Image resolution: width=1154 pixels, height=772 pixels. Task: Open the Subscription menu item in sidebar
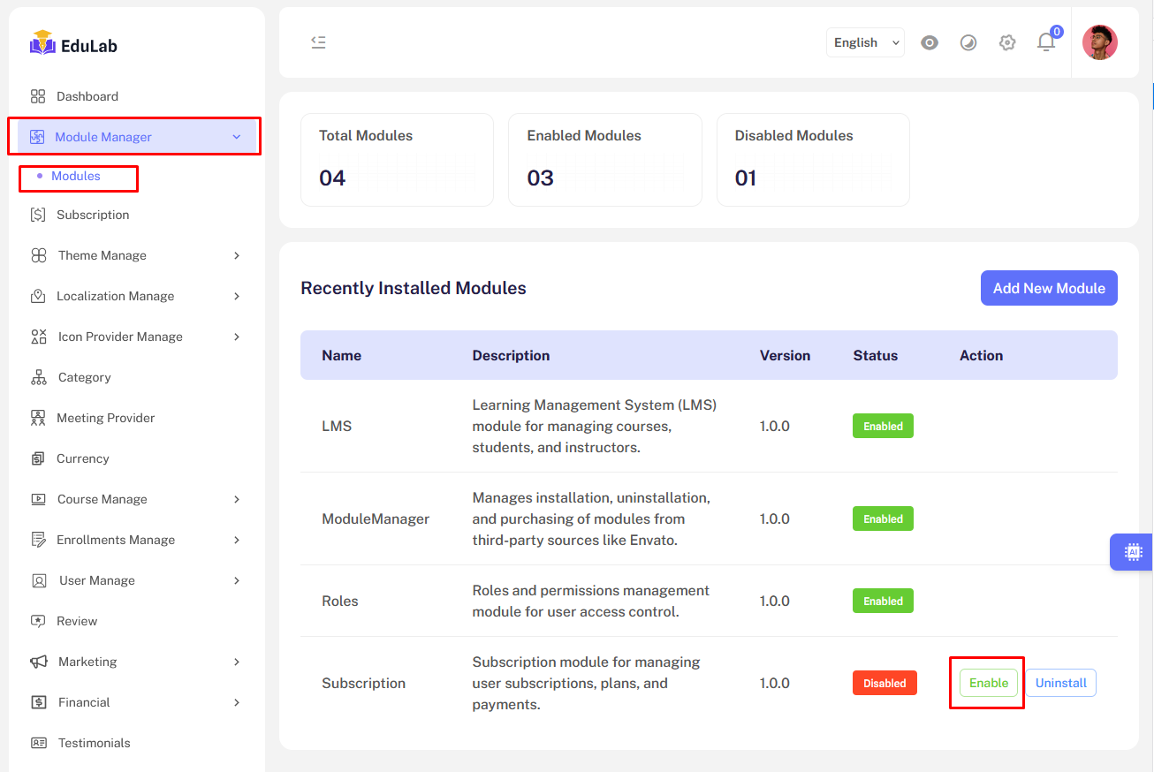(x=93, y=215)
